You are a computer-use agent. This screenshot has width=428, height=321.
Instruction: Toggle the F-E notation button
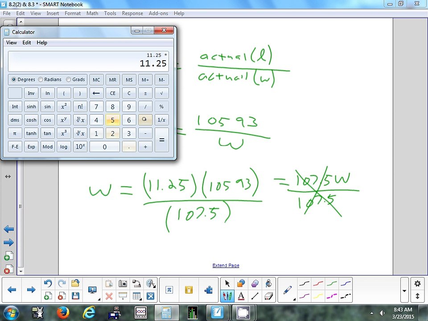point(15,147)
